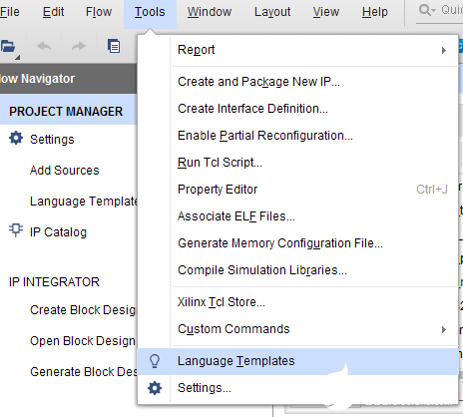Click Create Block Design
This screenshot has width=463, height=417.
click(x=83, y=310)
